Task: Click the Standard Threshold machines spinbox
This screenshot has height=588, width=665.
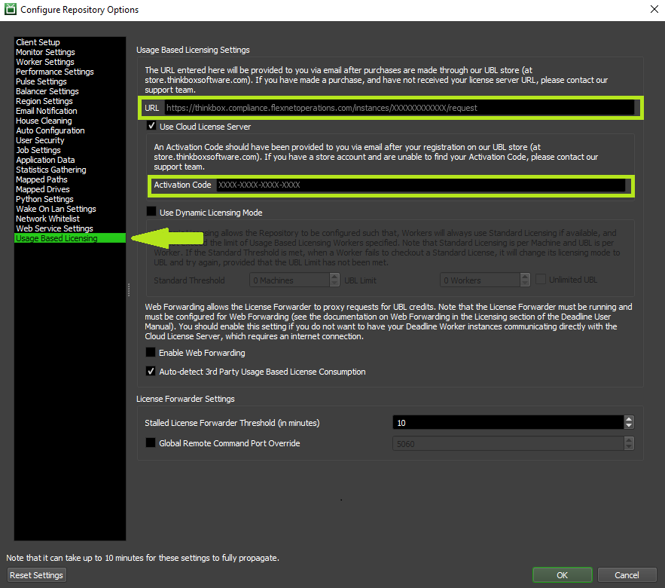Action: click(290, 280)
